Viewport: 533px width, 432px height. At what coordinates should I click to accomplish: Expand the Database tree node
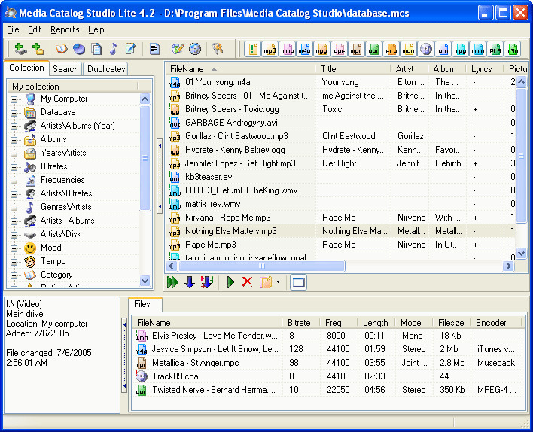click(x=14, y=113)
